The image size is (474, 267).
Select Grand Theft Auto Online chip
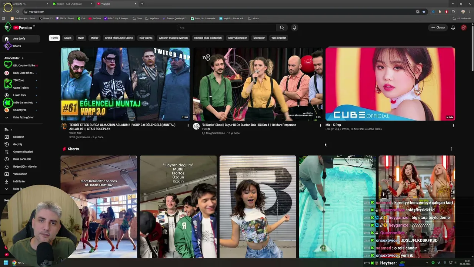(x=119, y=38)
